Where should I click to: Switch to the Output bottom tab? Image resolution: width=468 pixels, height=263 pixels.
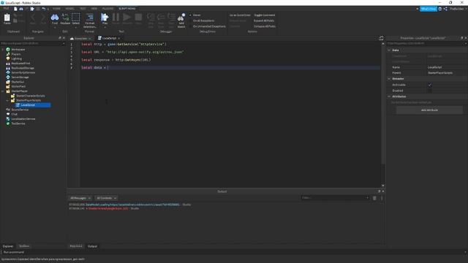pos(92,246)
